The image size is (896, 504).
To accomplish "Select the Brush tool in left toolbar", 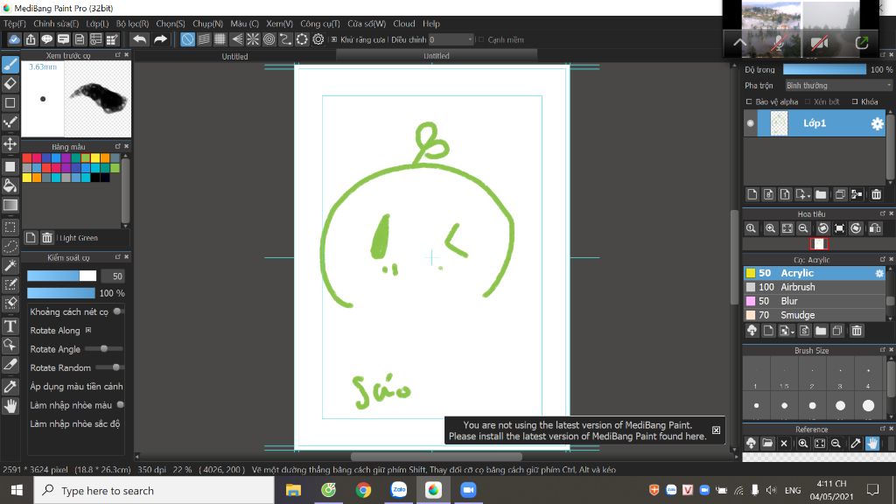I will coord(10,65).
